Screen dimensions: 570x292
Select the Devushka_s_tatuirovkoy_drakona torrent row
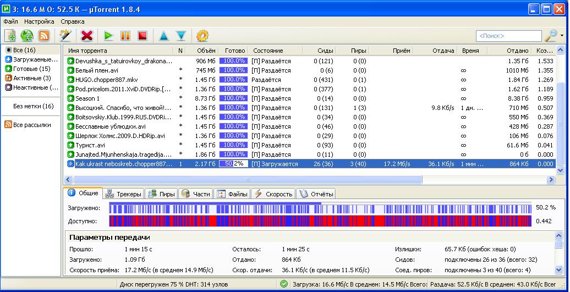point(310,61)
